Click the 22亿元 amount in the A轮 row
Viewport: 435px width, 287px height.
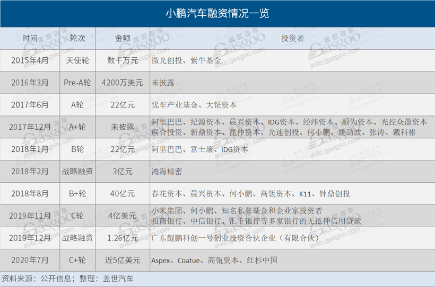123,105
